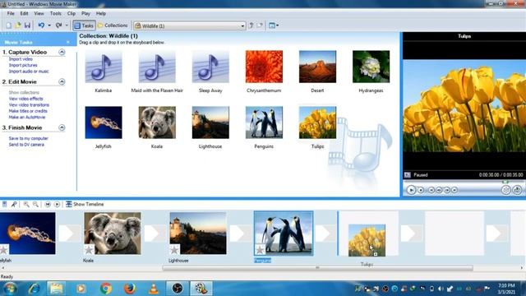Select the Desert picture in collection

pyautogui.click(x=317, y=72)
